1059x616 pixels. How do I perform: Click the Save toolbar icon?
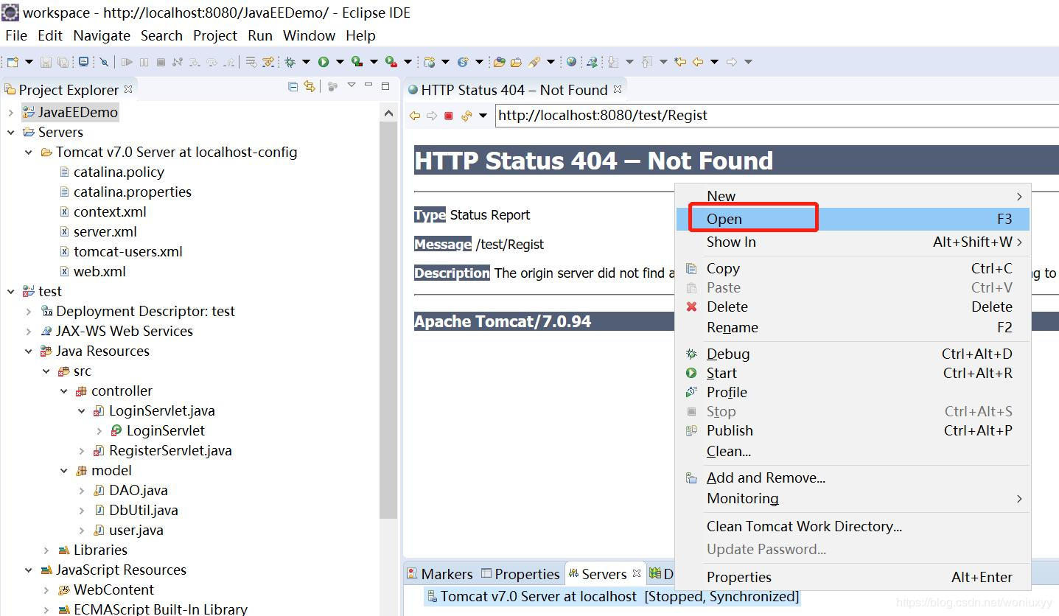46,62
